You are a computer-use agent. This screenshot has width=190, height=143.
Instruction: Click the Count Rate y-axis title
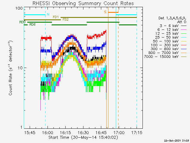[x=11, y=68]
